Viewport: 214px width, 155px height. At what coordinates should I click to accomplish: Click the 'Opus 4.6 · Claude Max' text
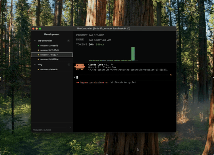(x=102, y=67)
